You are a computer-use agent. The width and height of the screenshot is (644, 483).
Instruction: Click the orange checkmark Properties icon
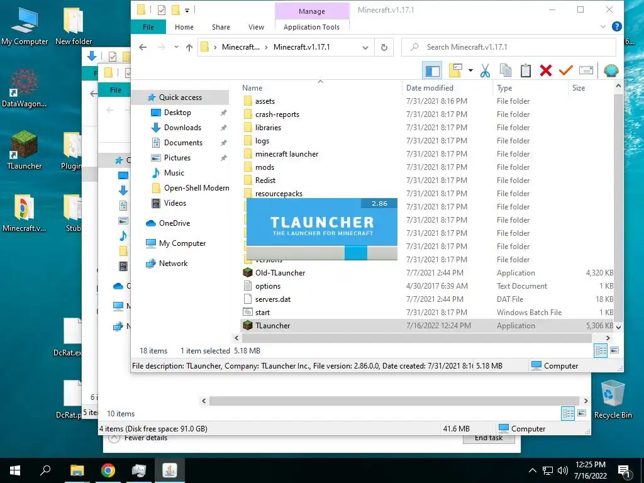[565, 70]
